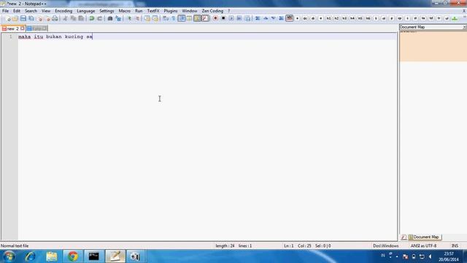Image resolution: width=467 pixels, height=263 pixels.
Task: Click the h2 tag toolbar button
Action: tap(336, 18)
